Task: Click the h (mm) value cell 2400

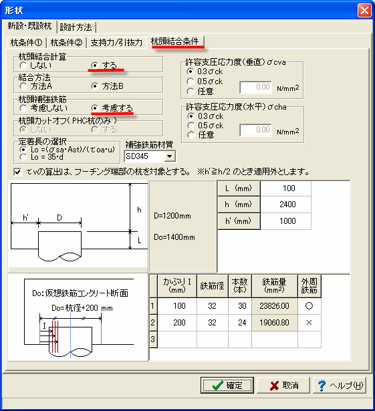Action: coord(286,204)
